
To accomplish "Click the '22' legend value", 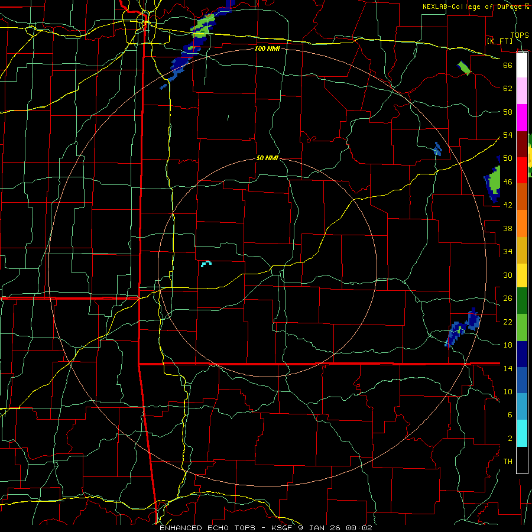I will 508,322.
